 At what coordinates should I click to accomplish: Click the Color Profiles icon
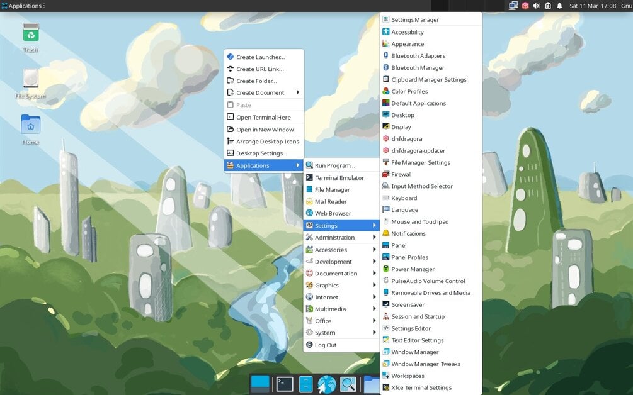386,91
